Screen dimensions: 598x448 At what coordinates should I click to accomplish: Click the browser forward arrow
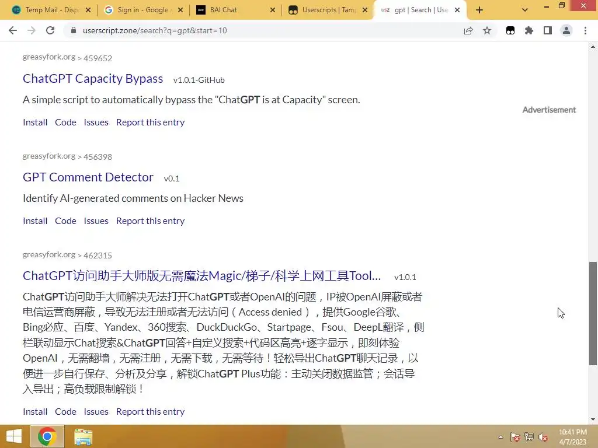32,30
